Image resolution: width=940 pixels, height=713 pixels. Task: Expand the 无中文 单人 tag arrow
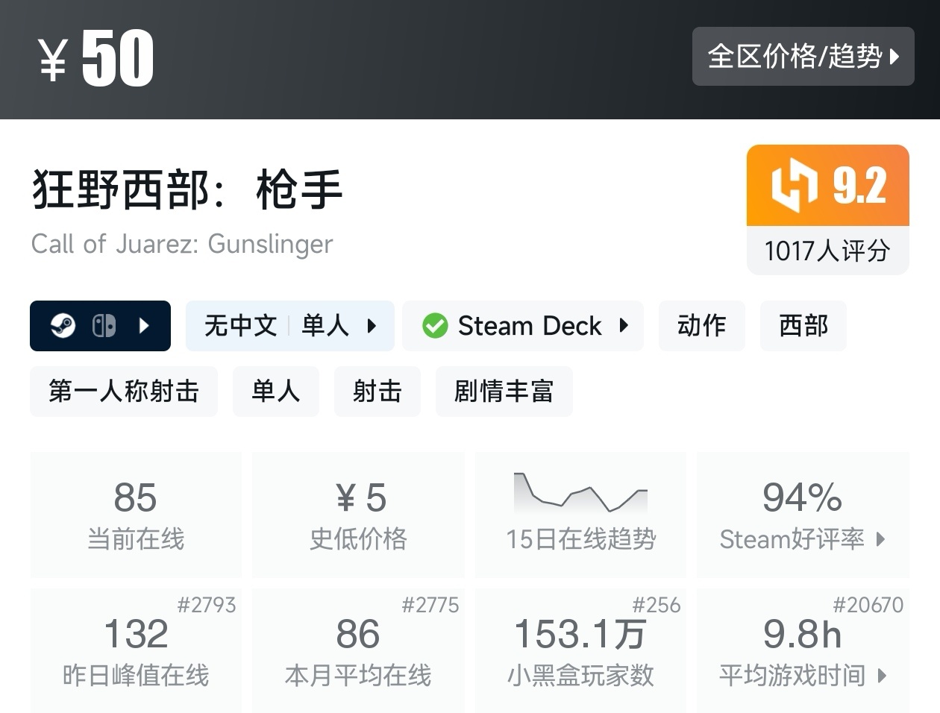[x=372, y=326]
